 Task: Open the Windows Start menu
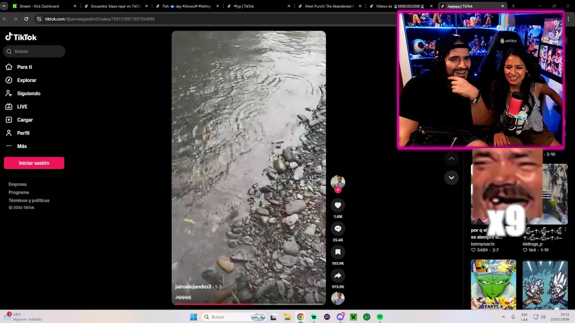coord(194,317)
